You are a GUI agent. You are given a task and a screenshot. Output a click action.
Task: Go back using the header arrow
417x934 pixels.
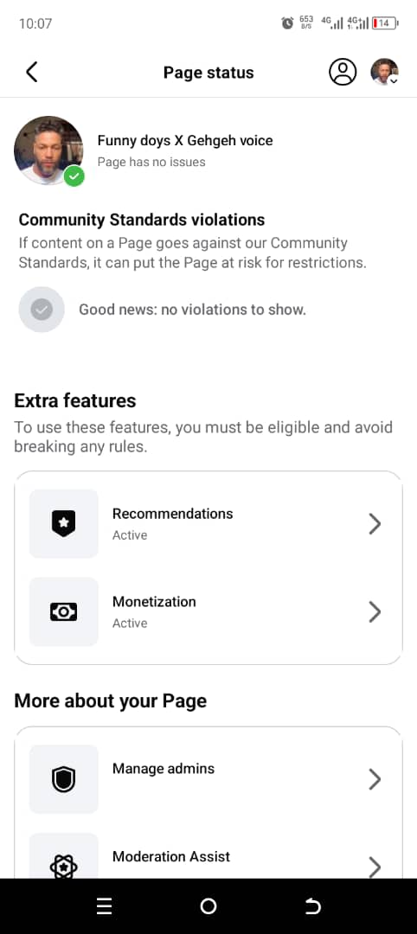pos(31,72)
